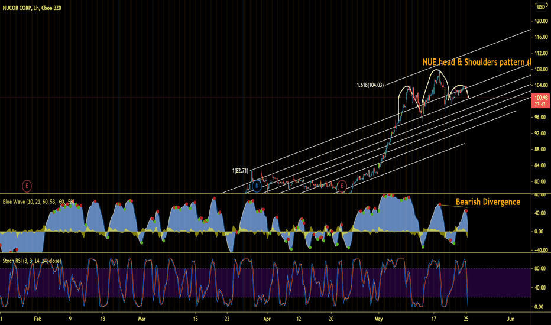Click the red E earnings marker near April 20

[x=342, y=186]
